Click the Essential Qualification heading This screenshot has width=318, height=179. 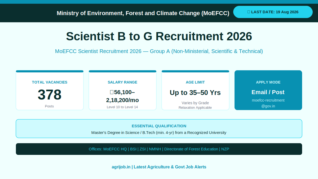(x=159, y=126)
